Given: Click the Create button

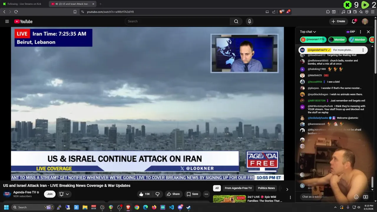Looking at the screenshot, I should click(338, 21).
